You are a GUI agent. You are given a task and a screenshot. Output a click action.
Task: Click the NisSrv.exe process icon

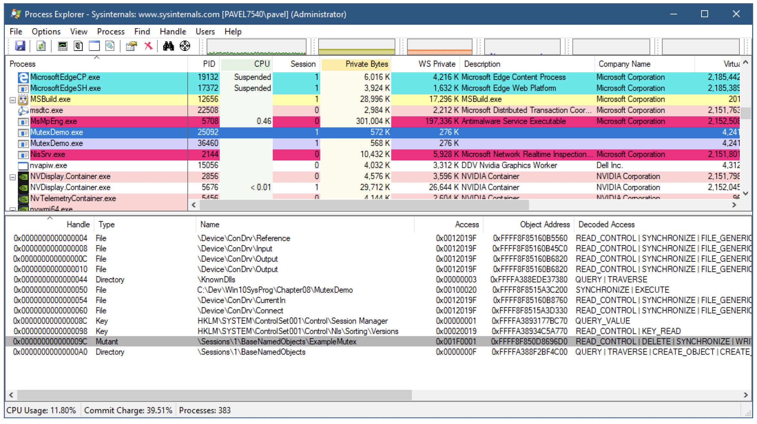point(23,155)
